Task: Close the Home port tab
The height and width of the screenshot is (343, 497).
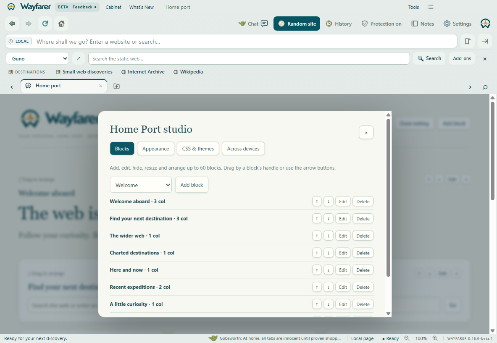Action: [100, 86]
